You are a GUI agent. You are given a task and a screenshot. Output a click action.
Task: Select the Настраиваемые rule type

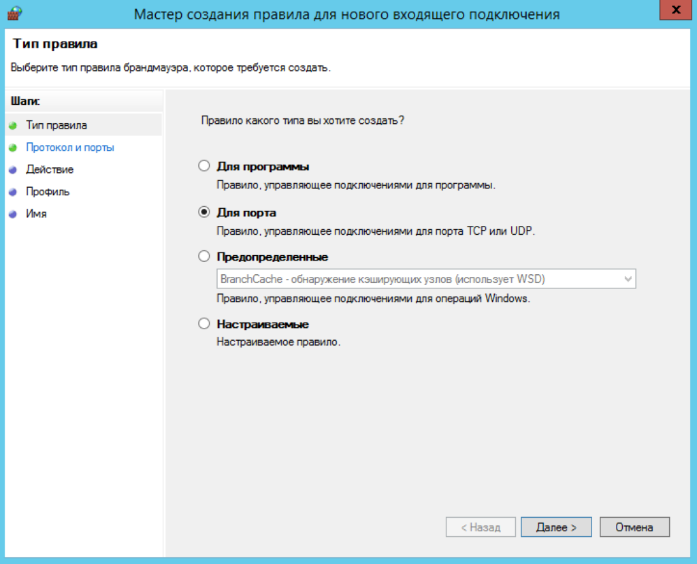click(x=204, y=324)
